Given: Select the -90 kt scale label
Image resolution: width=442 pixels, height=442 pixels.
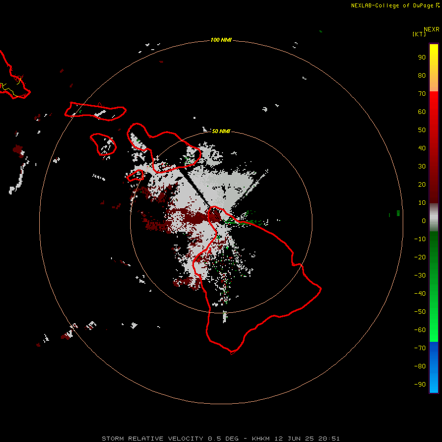Looking at the screenshot, I should [x=420, y=385].
